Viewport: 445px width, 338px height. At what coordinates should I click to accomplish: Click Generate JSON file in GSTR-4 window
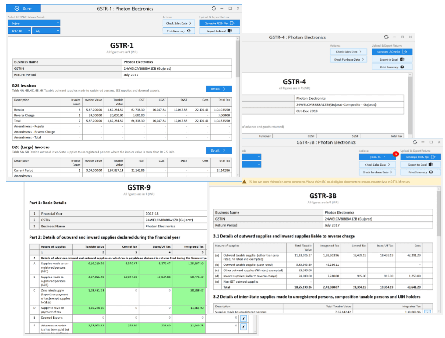[x=392, y=52]
